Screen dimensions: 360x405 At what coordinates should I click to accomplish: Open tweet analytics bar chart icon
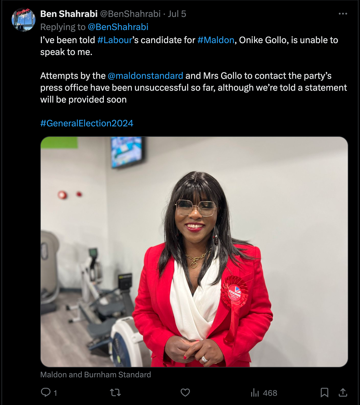pos(255,393)
